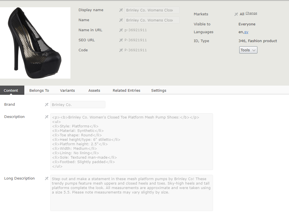Click the 'Long Description' label
Image resolution: width=289 pixels, height=213 pixels.
click(19, 178)
